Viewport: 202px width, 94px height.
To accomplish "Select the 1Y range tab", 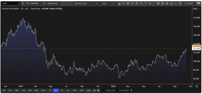I will pos(50,90).
